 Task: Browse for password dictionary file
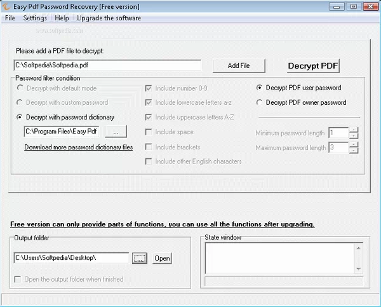116,132
